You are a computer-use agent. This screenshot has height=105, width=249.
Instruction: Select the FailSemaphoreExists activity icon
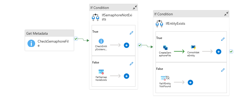pyautogui.click(x=101, y=72)
